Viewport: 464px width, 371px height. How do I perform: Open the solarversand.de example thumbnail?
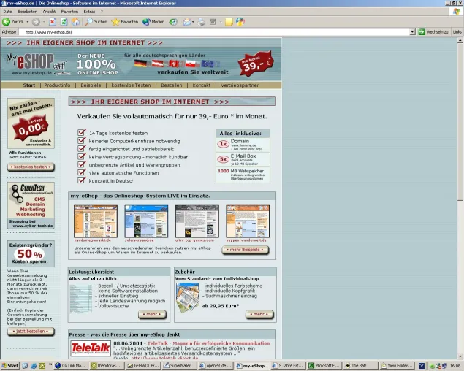[146, 221]
